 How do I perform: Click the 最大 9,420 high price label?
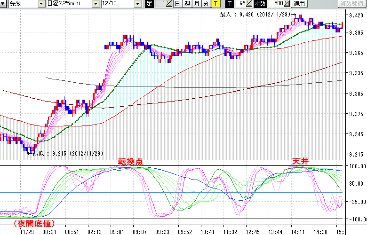click(256, 15)
